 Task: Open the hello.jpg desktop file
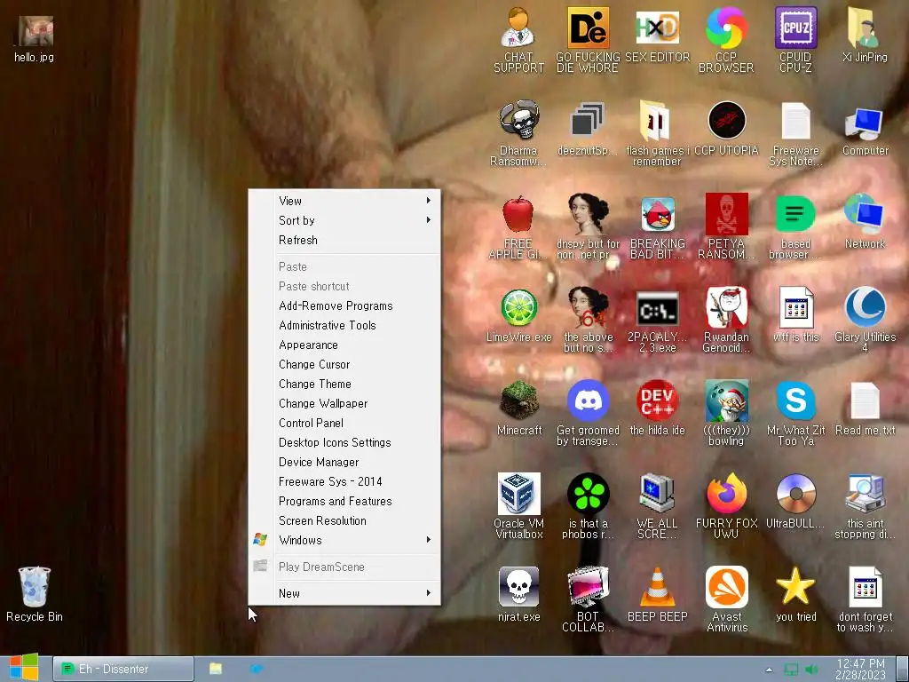point(35,38)
